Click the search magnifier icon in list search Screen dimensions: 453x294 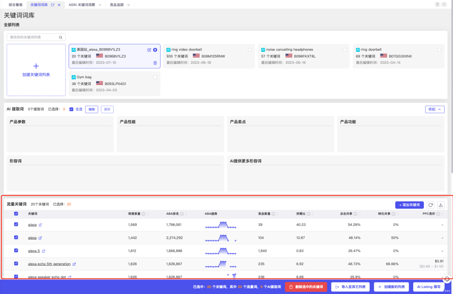pyautogui.click(x=61, y=37)
